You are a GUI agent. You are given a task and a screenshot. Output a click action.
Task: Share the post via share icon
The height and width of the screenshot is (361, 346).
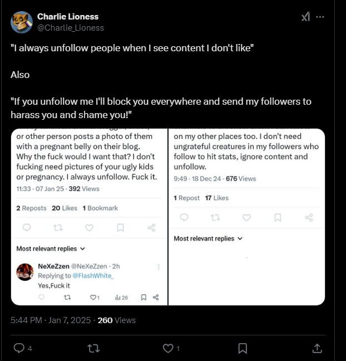pyautogui.click(x=317, y=348)
